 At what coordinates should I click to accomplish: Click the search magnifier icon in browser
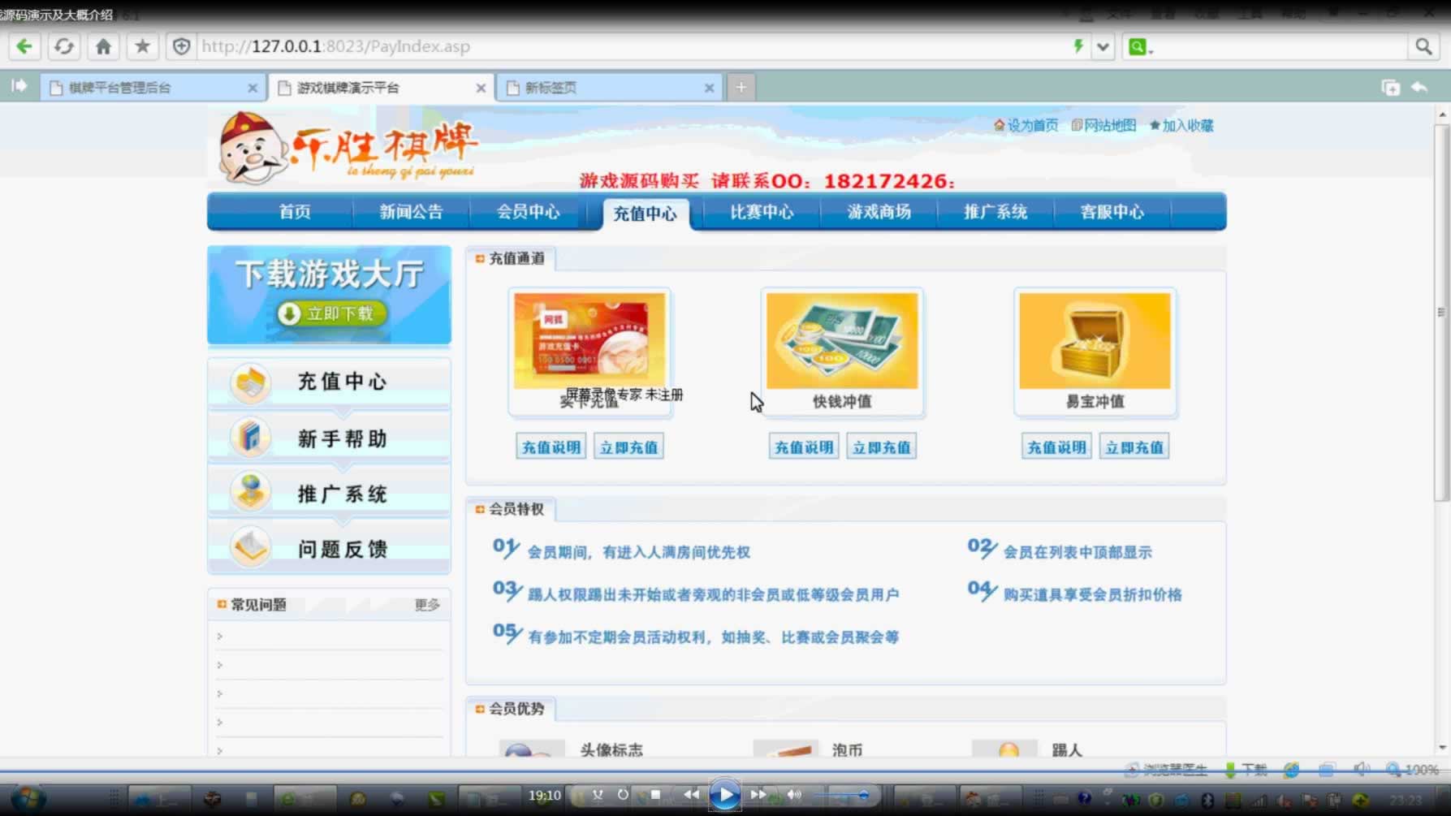tap(1423, 46)
